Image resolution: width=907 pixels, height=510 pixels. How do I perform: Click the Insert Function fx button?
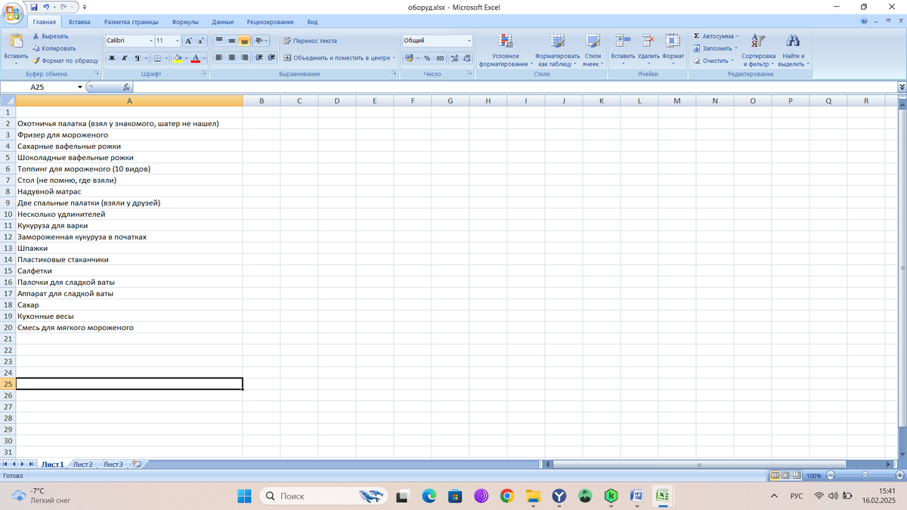pos(126,87)
